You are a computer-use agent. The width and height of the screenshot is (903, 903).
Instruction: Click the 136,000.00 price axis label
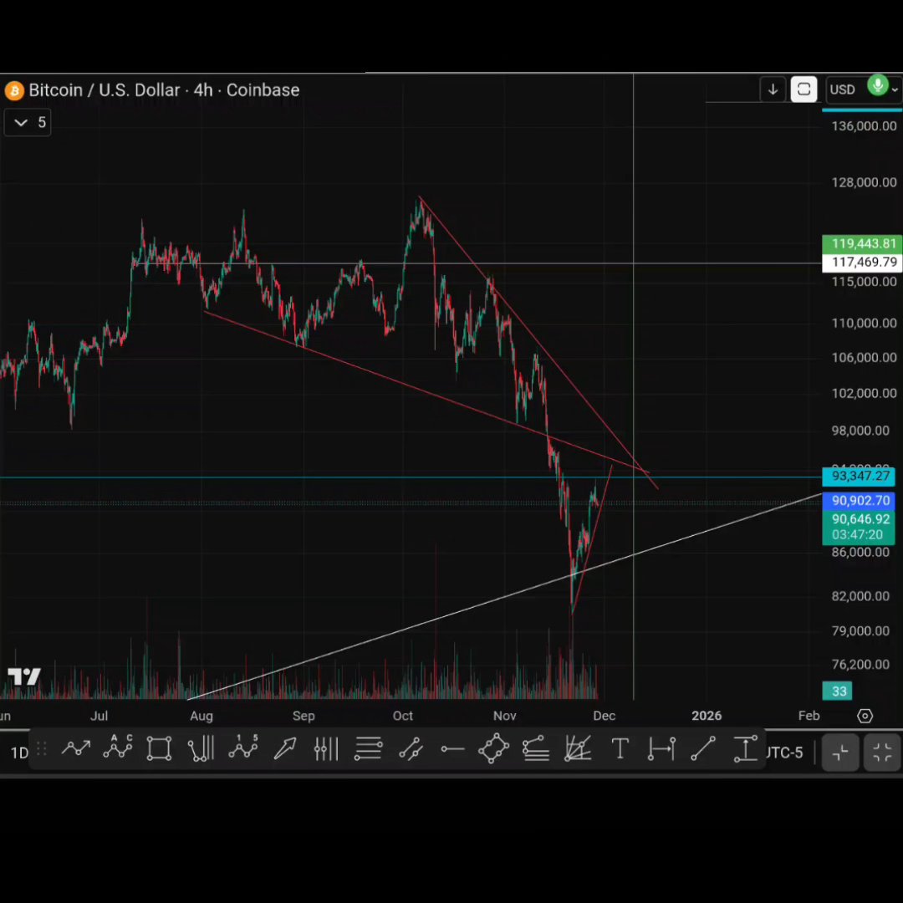pos(863,126)
